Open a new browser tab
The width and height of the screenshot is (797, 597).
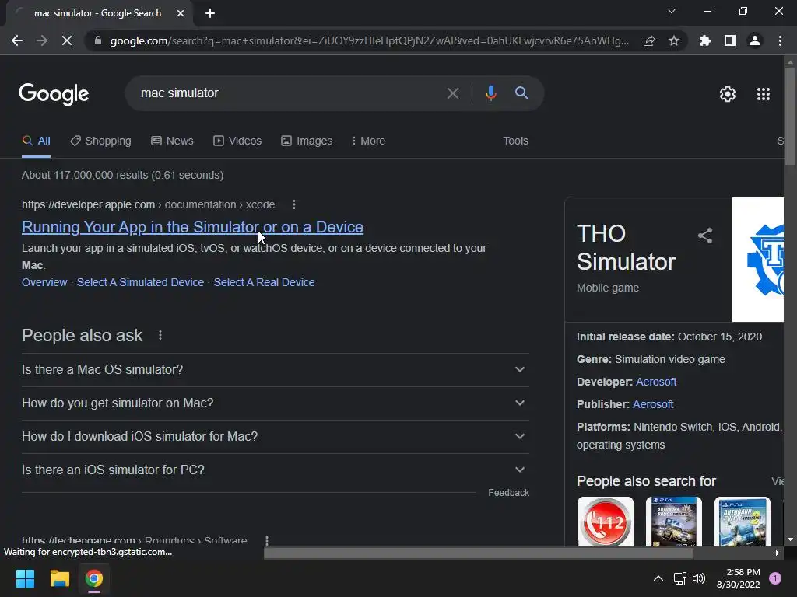210,13
